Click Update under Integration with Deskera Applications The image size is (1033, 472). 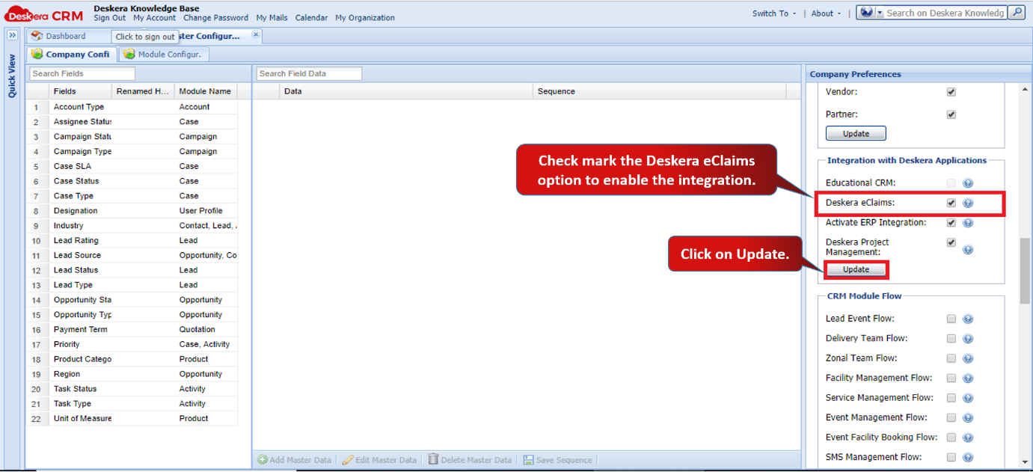pos(856,269)
